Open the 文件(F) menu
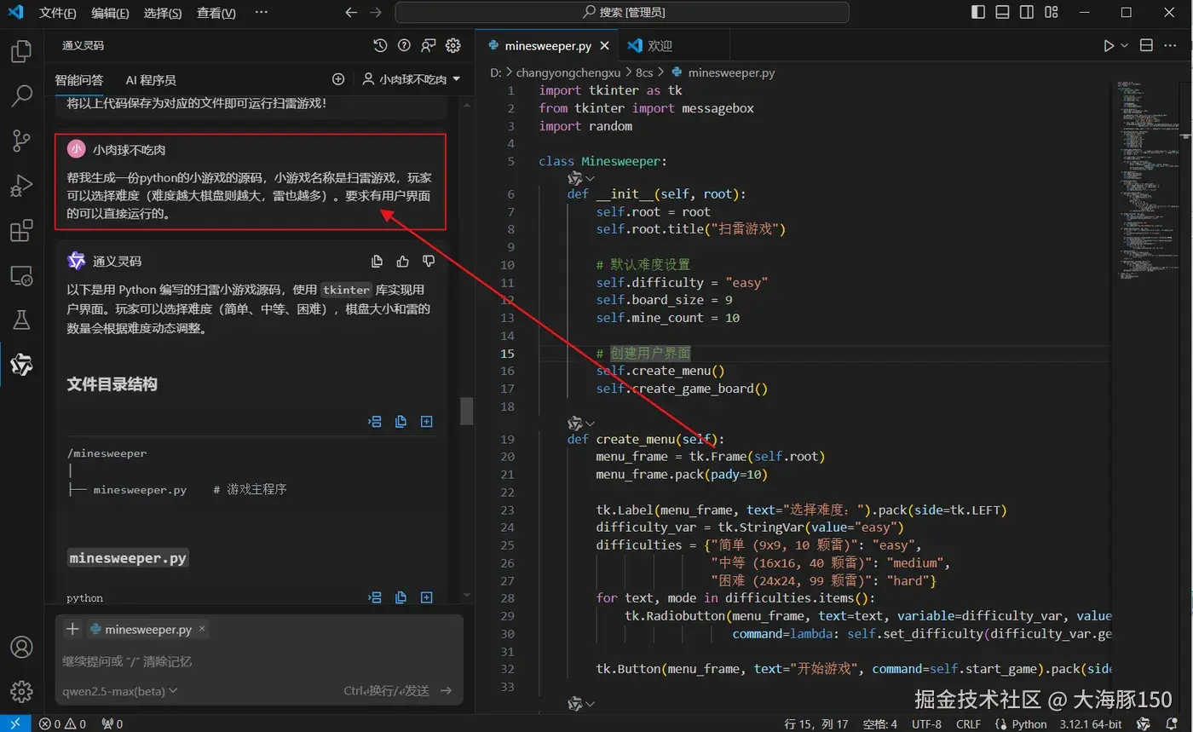The width and height of the screenshot is (1193, 732). pyautogui.click(x=57, y=13)
